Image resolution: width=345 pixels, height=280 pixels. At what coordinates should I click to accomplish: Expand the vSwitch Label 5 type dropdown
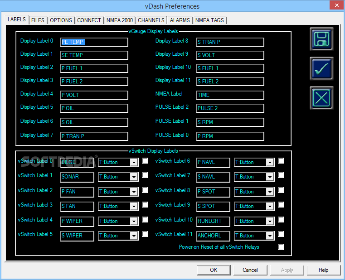[x=118, y=236]
